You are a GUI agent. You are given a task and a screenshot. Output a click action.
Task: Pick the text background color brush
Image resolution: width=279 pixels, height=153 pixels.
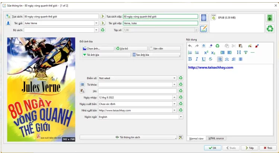pyautogui.click(x=257, y=46)
